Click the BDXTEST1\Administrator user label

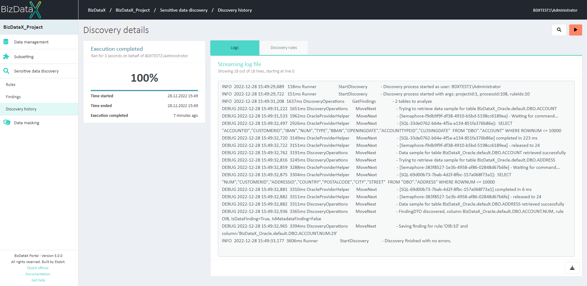[x=555, y=10]
